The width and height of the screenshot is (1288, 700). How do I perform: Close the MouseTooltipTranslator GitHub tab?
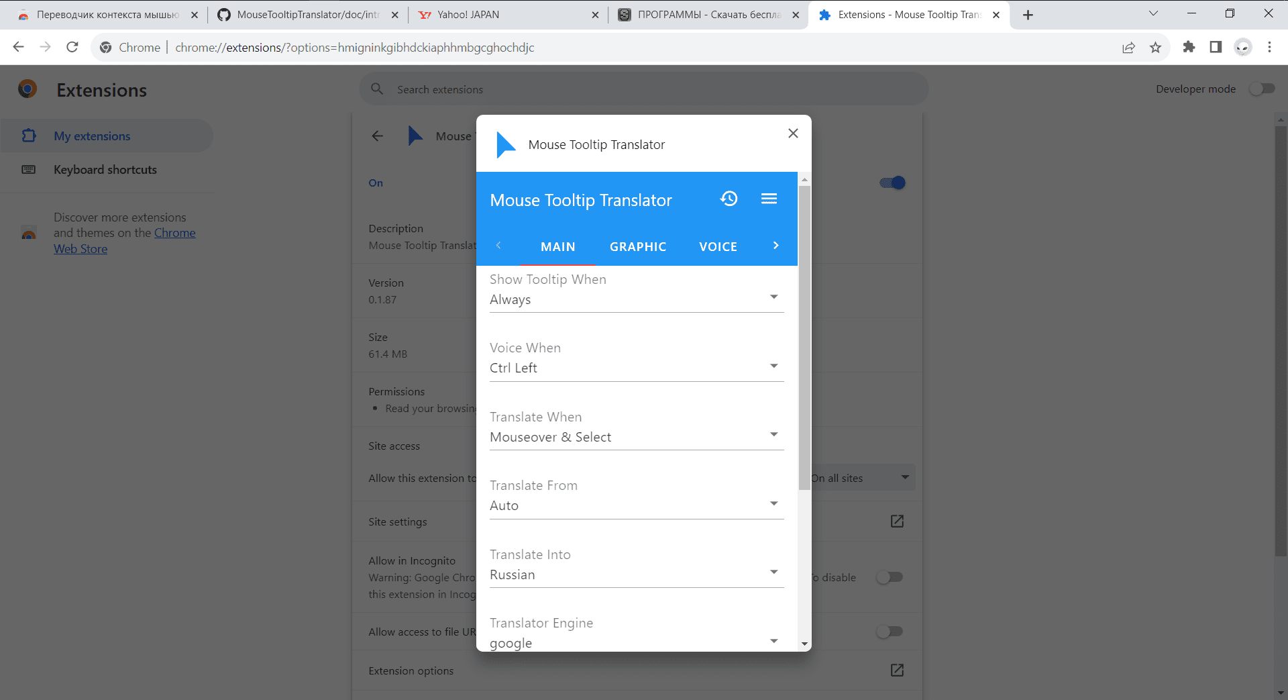pyautogui.click(x=394, y=15)
